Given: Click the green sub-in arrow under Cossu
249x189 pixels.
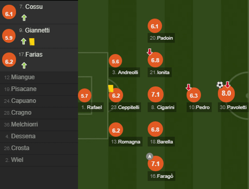Looking at the screenshot, I should click(24, 18).
